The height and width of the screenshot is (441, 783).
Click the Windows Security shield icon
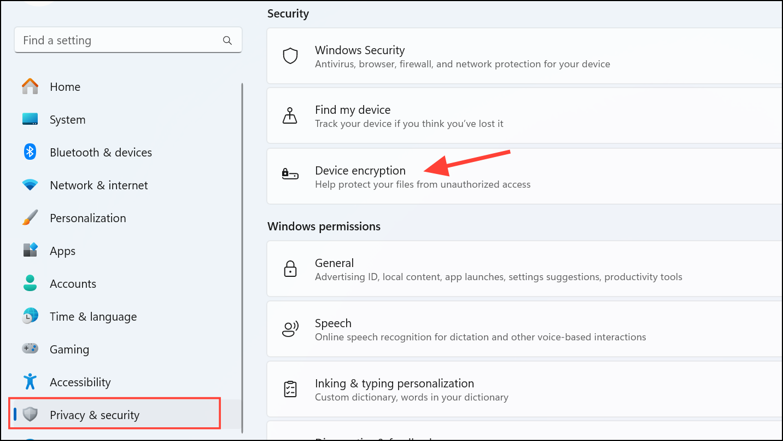pos(290,55)
